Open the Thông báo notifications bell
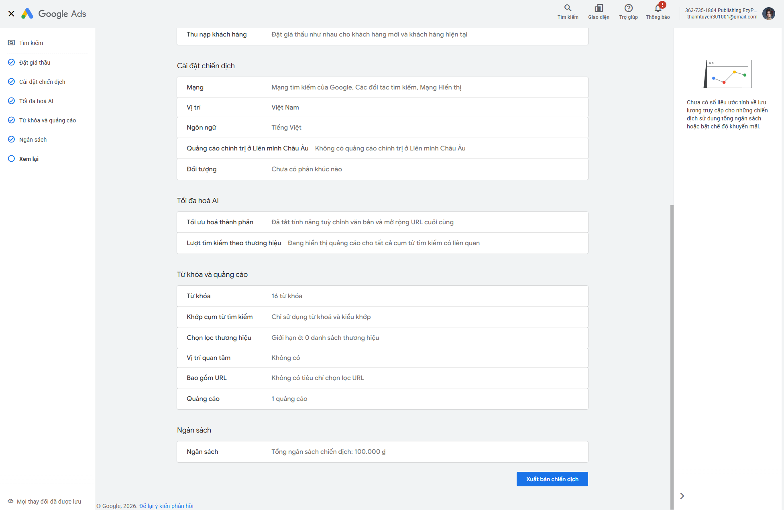Screen dimensions: 784x510 [x=658, y=8]
